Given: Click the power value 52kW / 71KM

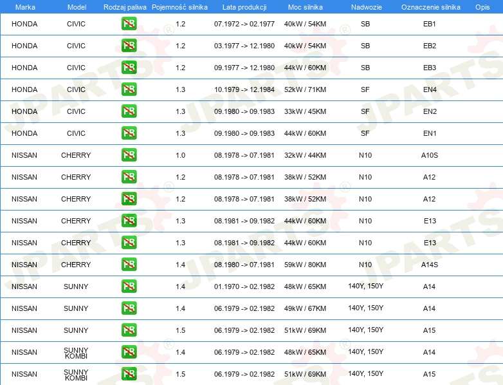Looking at the screenshot, I should coord(305,89).
